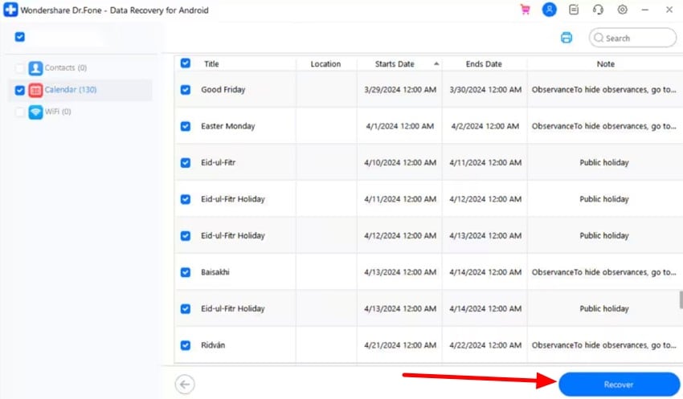Enable the WiFi (0) checkbox

pos(19,112)
